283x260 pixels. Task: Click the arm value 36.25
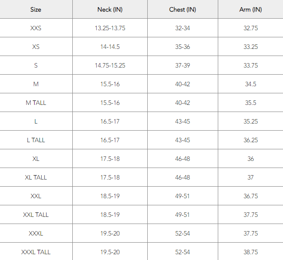click(x=251, y=140)
